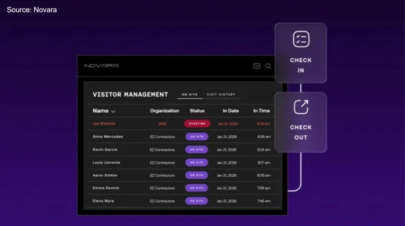405x226 pixels.
Task: Select visitor Louis Llorente
Action: tap(106, 163)
